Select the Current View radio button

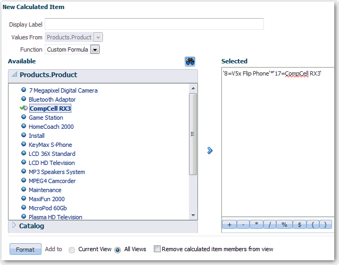[72, 250]
